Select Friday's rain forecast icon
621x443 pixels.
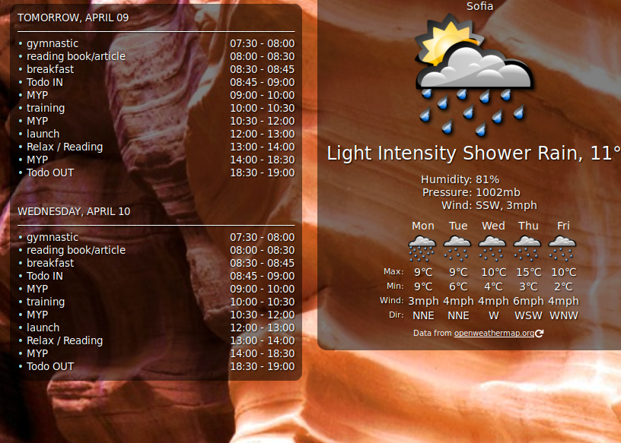562,247
